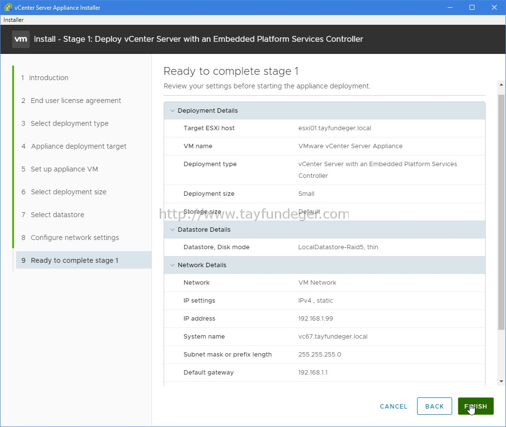Go to step 1 Introduction

pos(45,78)
